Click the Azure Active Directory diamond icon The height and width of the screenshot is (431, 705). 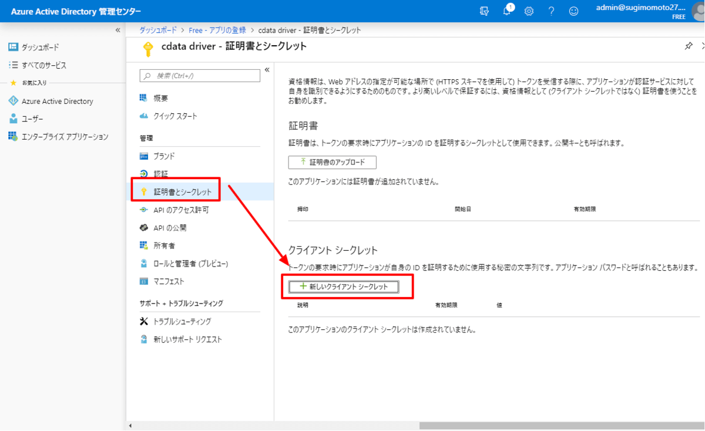pos(13,101)
